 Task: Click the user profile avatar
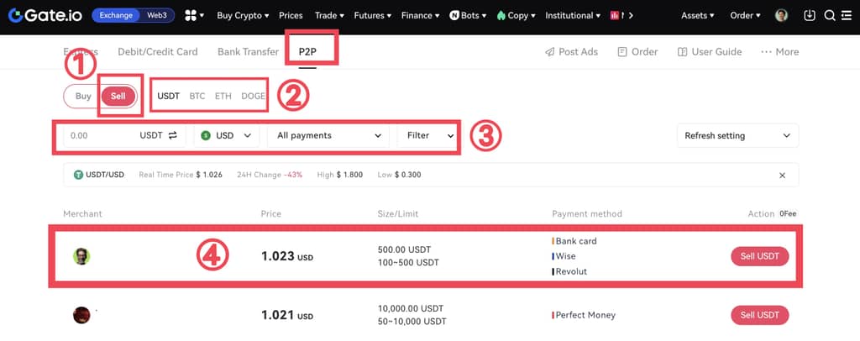(x=781, y=15)
